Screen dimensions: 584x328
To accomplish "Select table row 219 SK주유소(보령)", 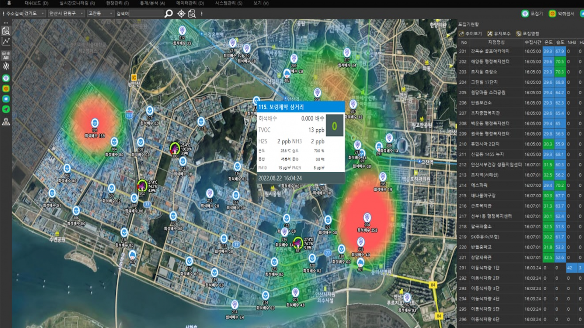I will 521,237.
